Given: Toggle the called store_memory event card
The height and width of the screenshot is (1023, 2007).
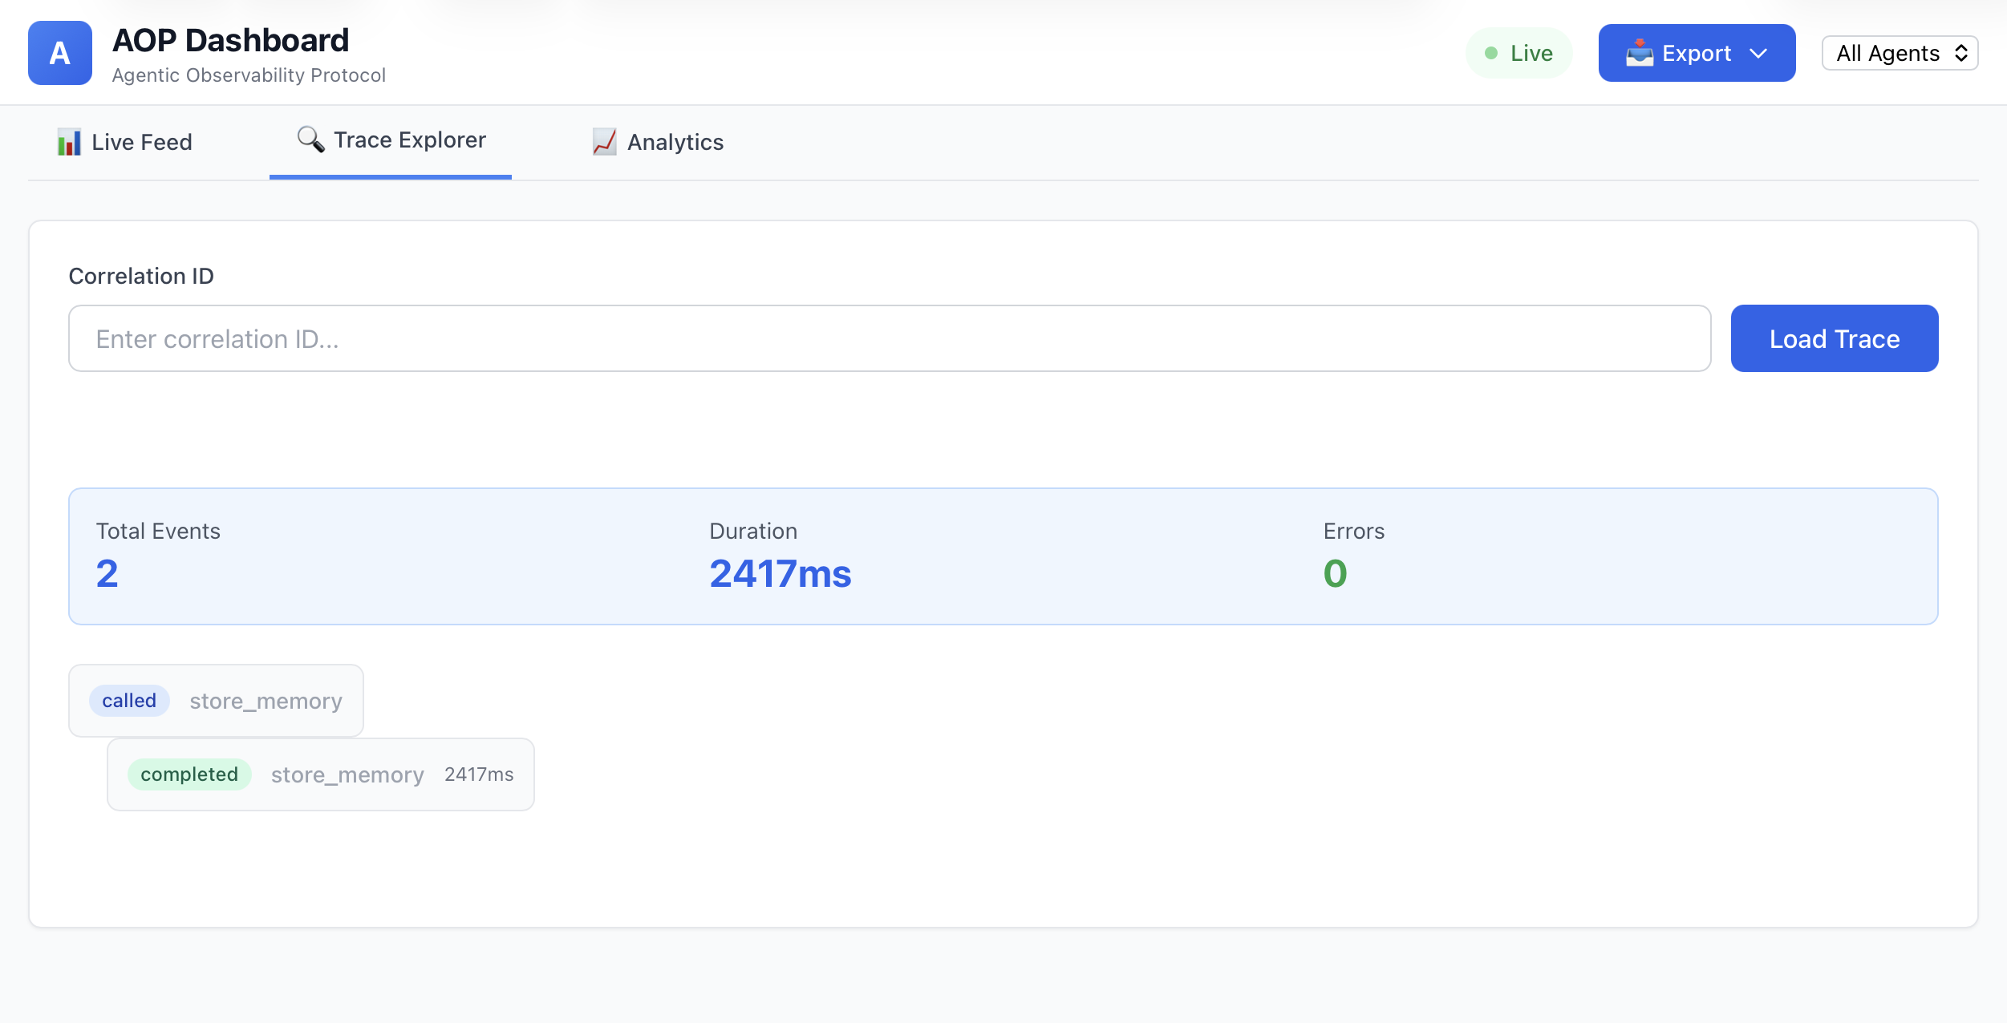Looking at the screenshot, I should pyautogui.click(x=215, y=700).
